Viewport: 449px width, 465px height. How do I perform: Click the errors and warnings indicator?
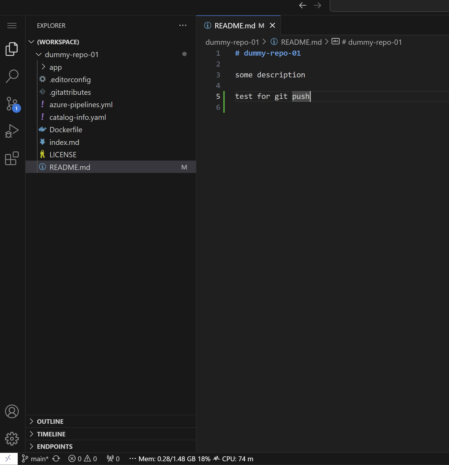pyautogui.click(x=83, y=459)
